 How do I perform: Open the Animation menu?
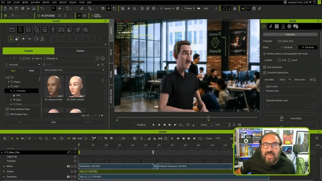35,2
